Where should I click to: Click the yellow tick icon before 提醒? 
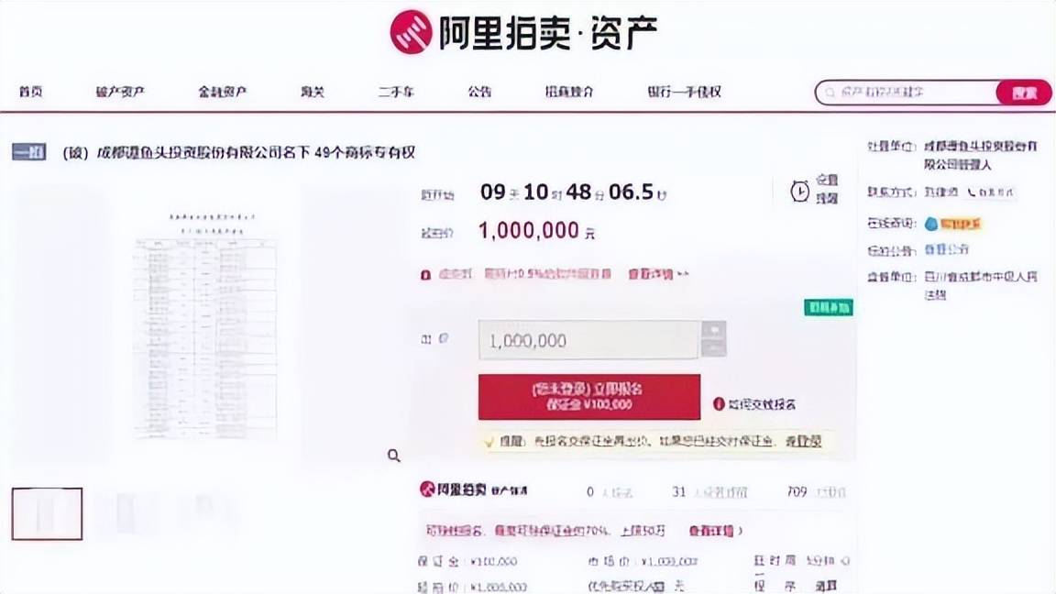[489, 443]
